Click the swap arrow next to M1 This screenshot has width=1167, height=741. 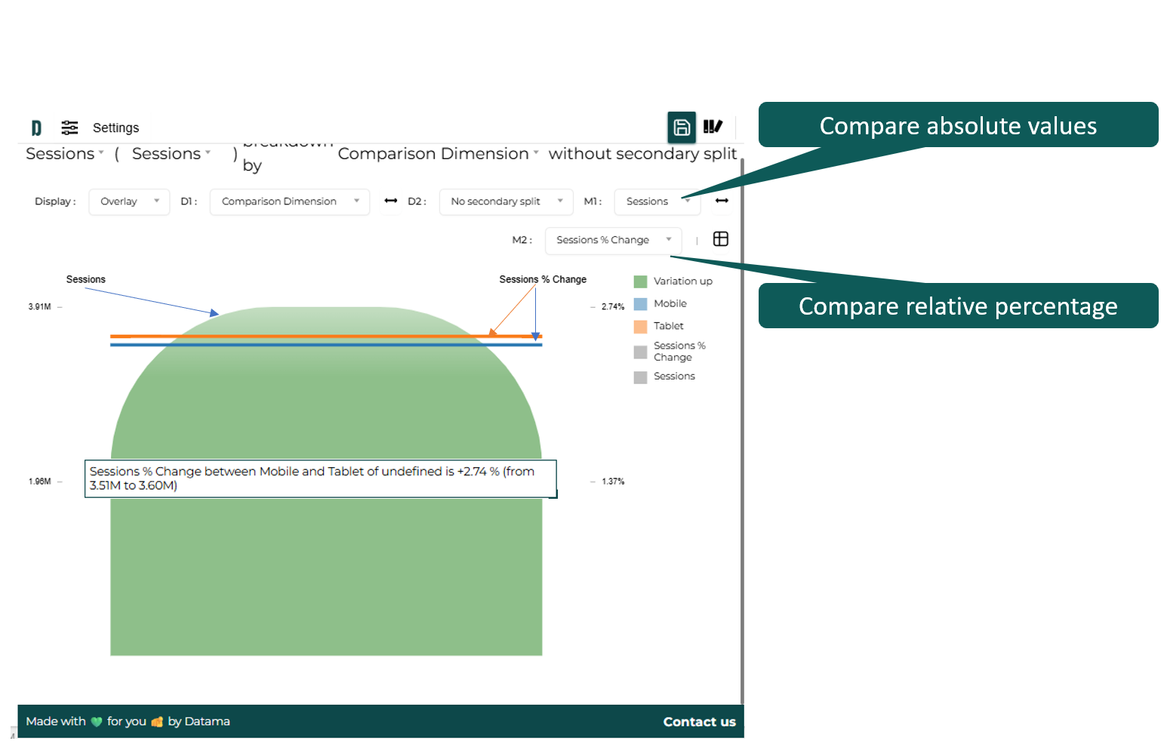[x=722, y=201]
